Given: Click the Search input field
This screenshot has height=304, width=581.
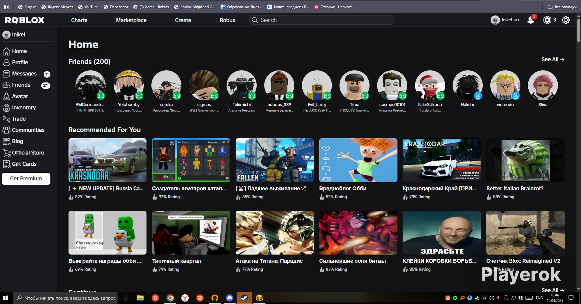Looking at the screenshot, I should point(322,20).
